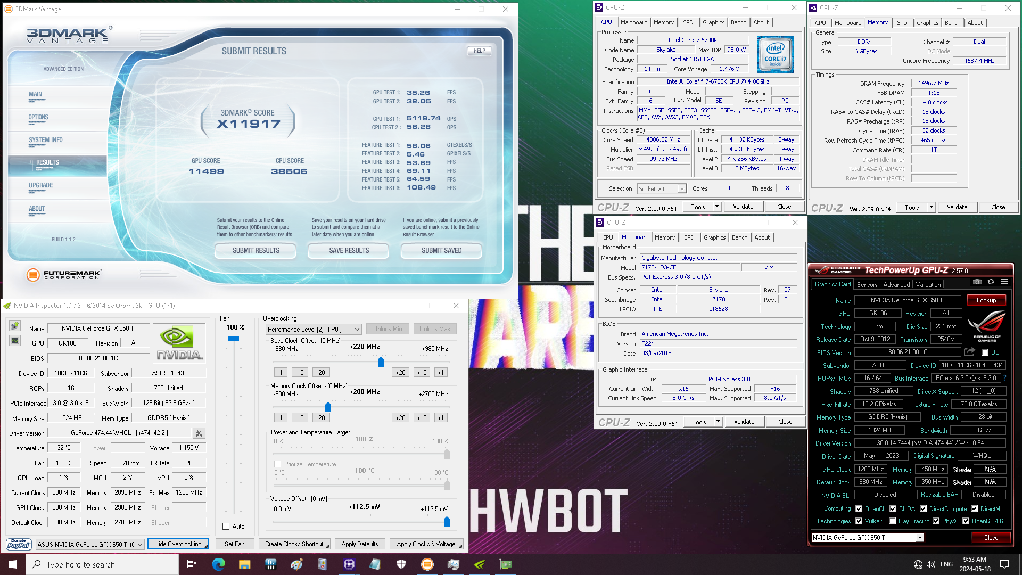Expand the Tools arrow in the CPU-Z Memory window
Image resolution: width=1022 pixels, height=575 pixels.
coord(931,207)
